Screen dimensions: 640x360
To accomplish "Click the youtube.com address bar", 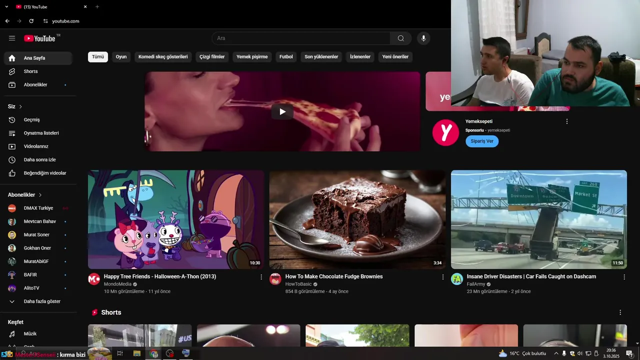I will [65, 21].
